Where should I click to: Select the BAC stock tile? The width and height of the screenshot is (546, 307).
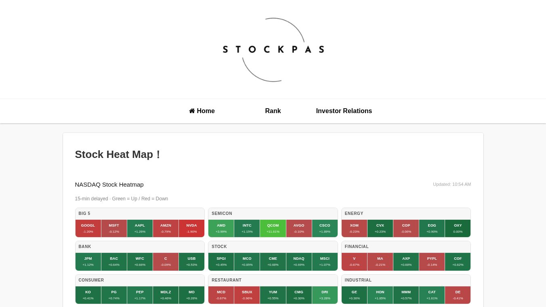pyautogui.click(x=114, y=262)
